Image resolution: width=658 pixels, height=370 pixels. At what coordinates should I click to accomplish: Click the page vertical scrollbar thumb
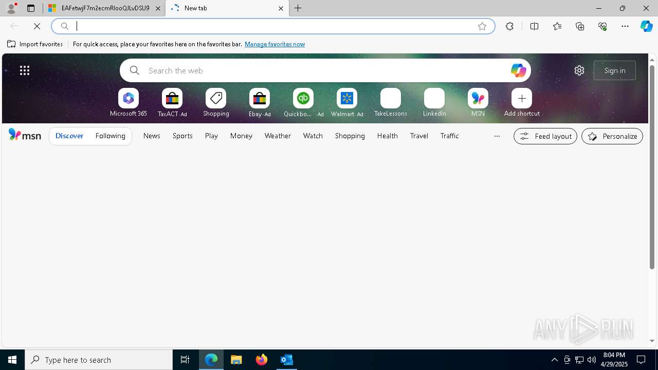click(652, 167)
